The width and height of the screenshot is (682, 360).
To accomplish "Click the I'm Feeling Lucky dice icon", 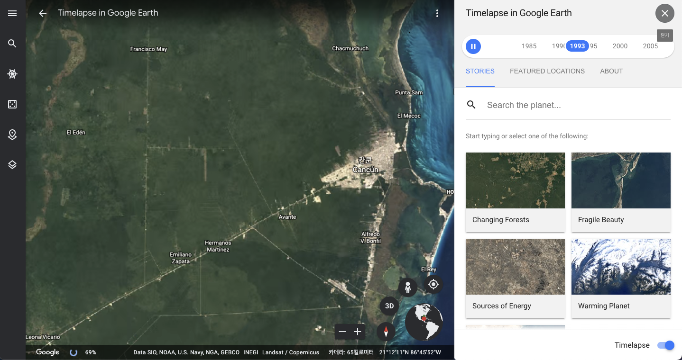I will 12,104.
